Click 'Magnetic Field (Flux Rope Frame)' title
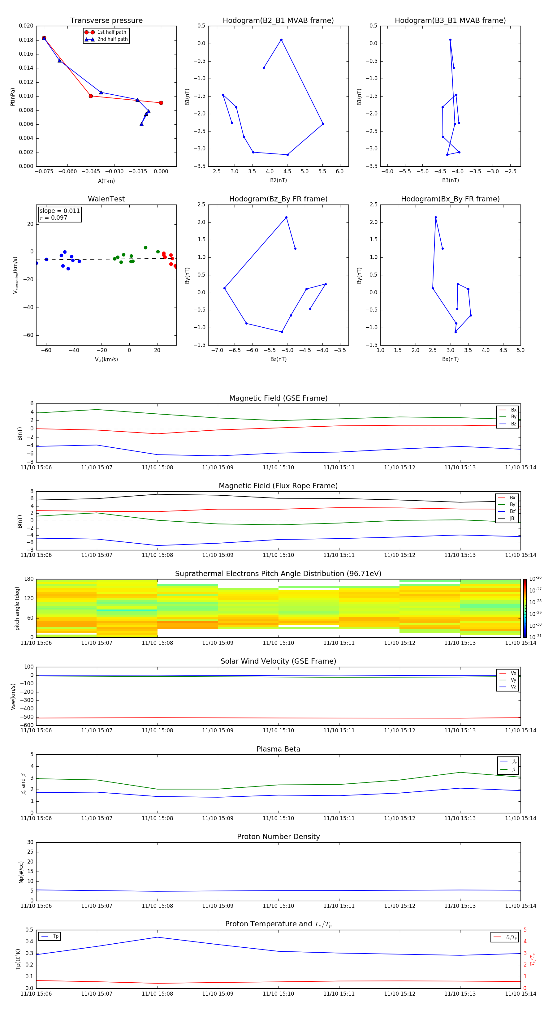 tap(278, 486)
